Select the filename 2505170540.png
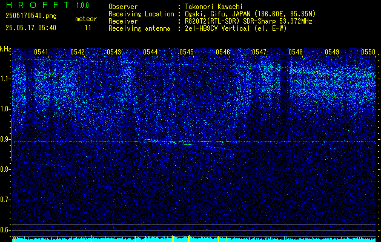Screen dimensions: 381x242 pos(31,16)
